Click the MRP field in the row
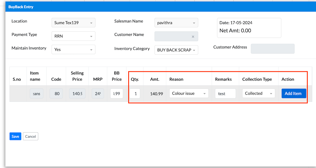The width and height of the screenshot is (316, 168). (98, 94)
